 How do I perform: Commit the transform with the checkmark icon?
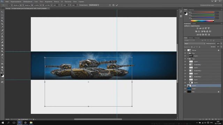(x=117, y=5)
